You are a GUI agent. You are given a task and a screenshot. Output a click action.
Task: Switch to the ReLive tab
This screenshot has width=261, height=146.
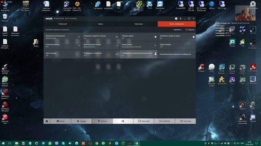point(102,121)
